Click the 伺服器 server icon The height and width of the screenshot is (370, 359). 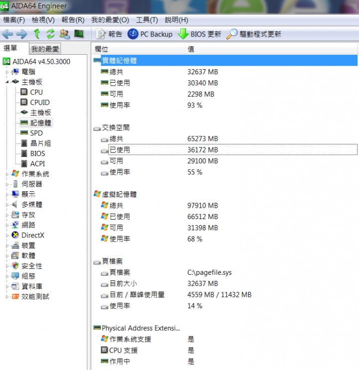click(x=15, y=184)
